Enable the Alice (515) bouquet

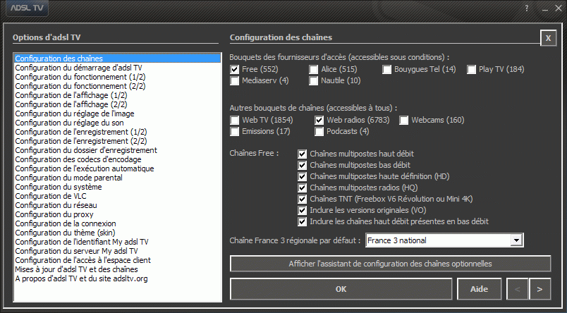(x=314, y=69)
